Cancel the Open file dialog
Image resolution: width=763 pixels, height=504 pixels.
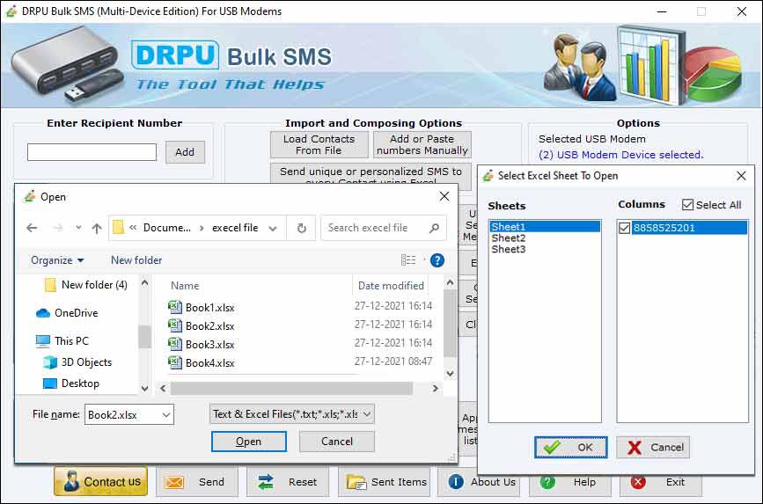(337, 442)
